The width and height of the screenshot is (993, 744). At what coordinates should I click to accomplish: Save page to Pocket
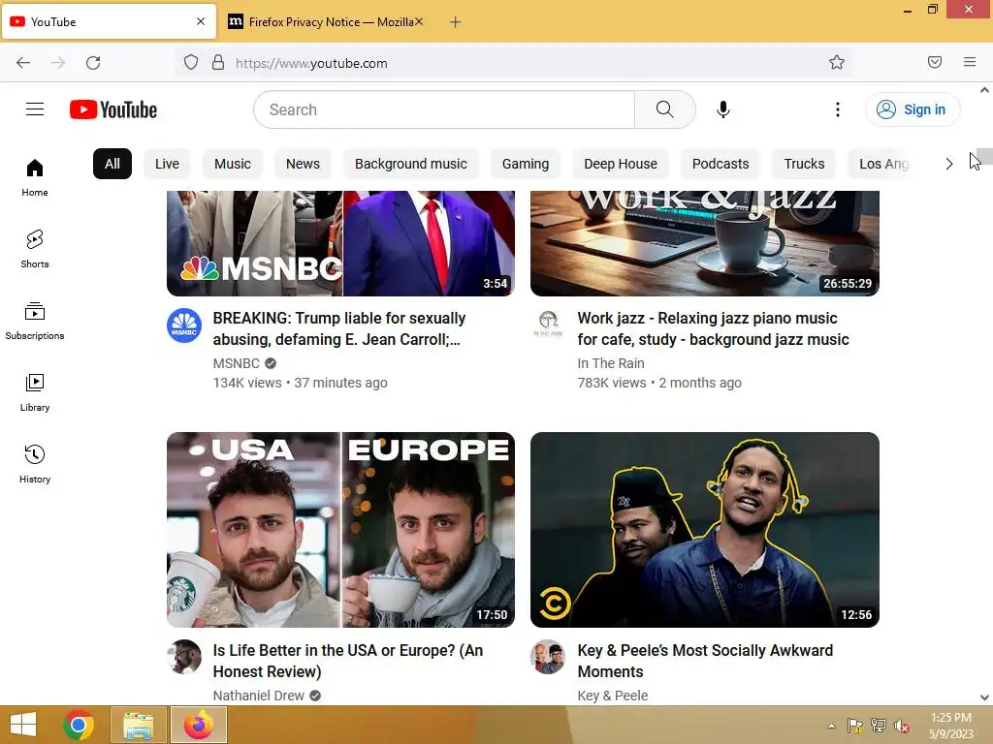click(x=935, y=62)
